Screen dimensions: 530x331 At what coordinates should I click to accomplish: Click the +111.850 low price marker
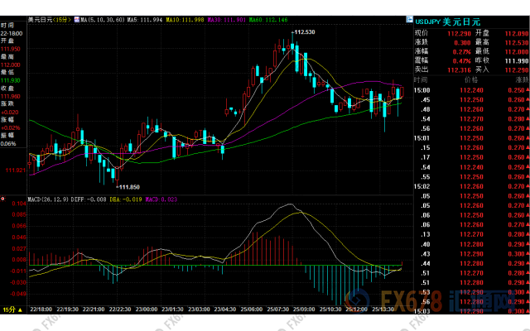(128, 187)
